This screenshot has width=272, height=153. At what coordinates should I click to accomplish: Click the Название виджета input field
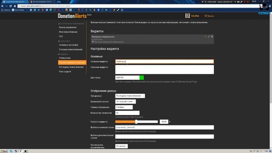pyautogui.click(x=164, y=62)
